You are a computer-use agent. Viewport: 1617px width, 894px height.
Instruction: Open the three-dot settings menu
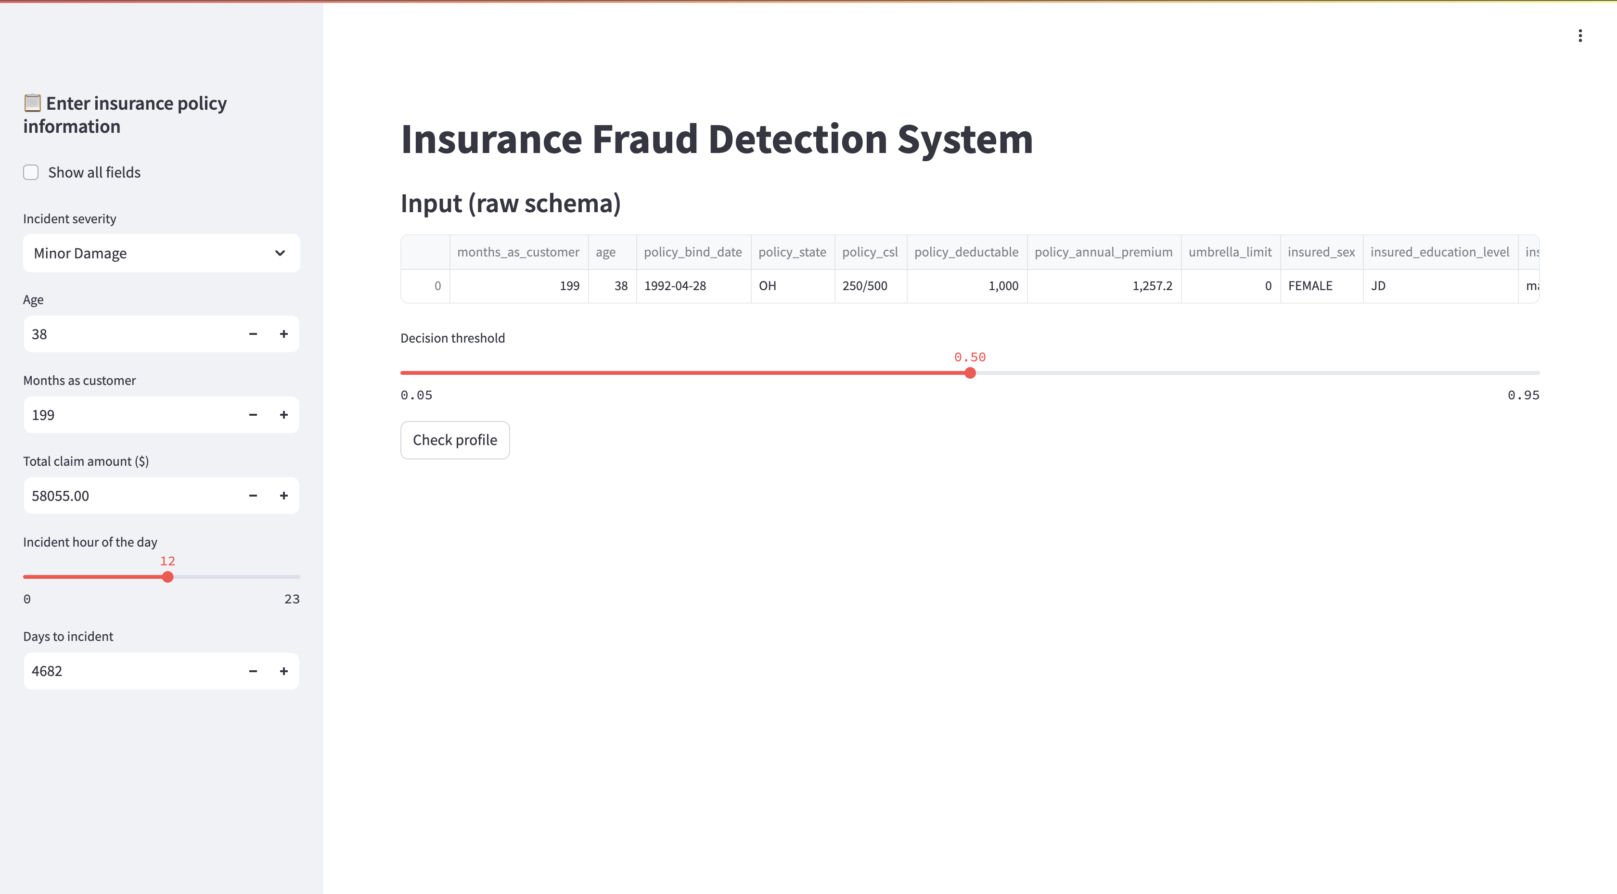click(1581, 36)
